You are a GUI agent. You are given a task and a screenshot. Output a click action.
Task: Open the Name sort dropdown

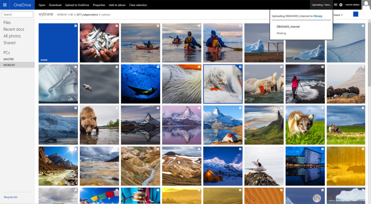tap(338, 15)
